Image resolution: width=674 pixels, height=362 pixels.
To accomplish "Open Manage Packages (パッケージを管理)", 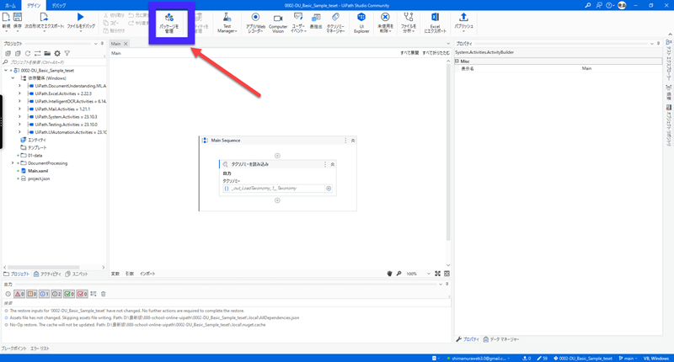I will pos(169,23).
